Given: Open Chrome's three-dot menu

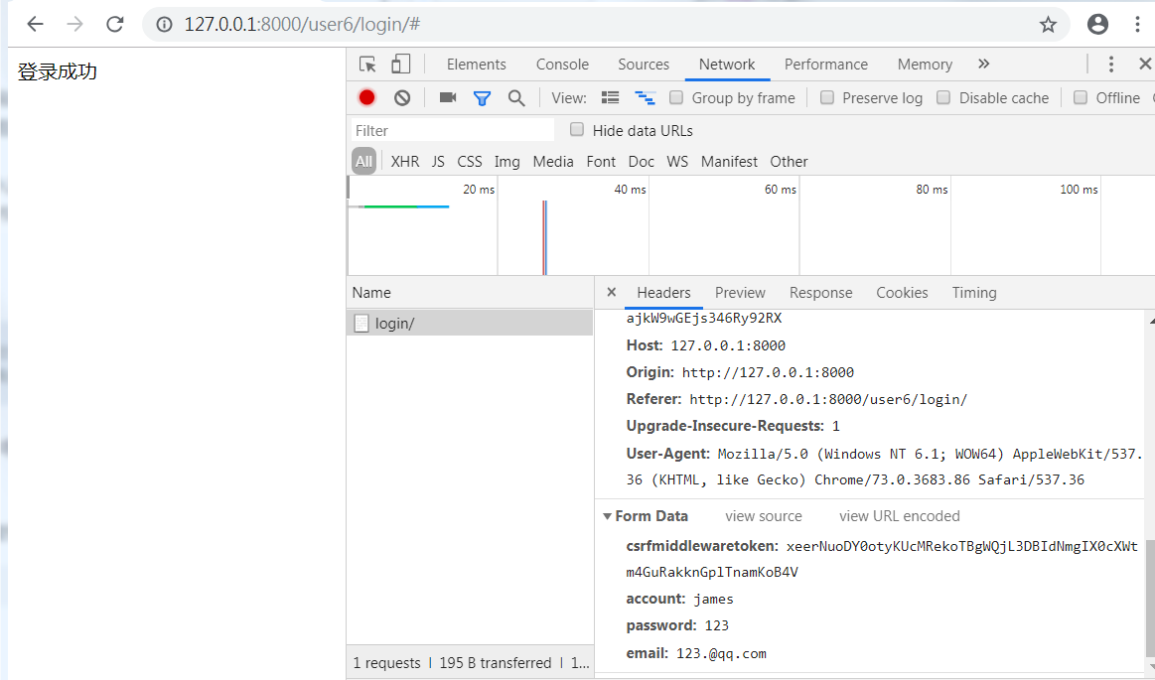Looking at the screenshot, I should pyautogui.click(x=1137, y=24).
